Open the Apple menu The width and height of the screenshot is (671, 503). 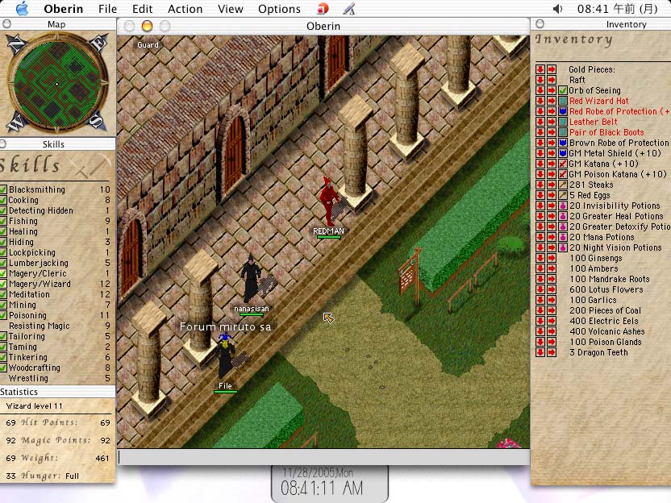22,9
